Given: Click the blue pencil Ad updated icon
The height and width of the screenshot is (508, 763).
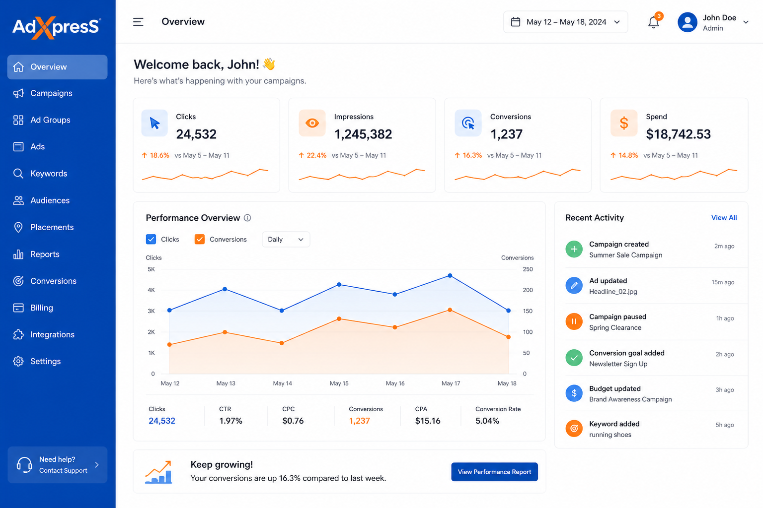Looking at the screenshot, I should pyautogui.click(x=574, y=285).
